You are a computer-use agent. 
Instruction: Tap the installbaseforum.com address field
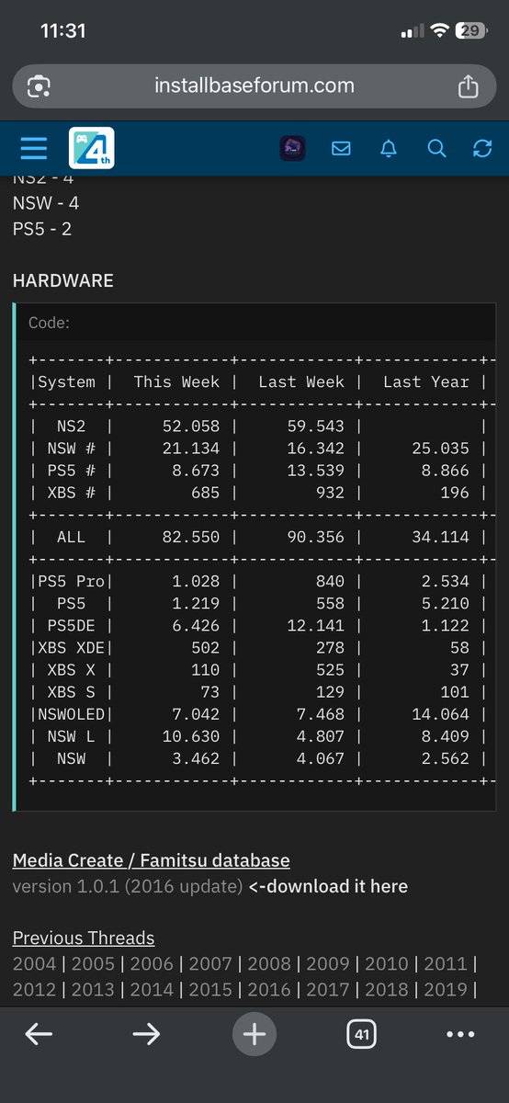[254, 85]
